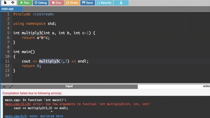Expand output panel to fullscreen
The height and width of the screenshot is (118, 210).
[11, 87]
